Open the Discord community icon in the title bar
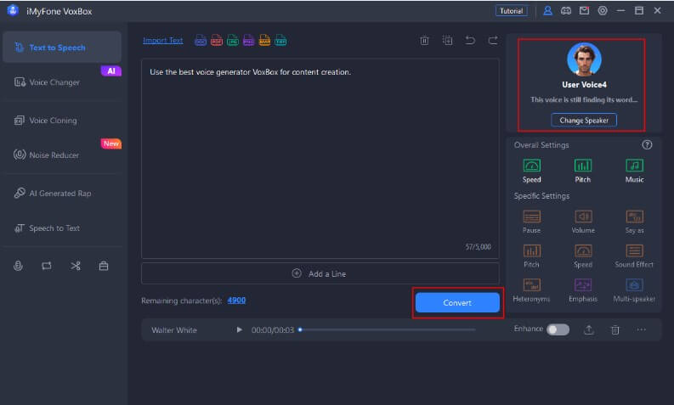The height and width of the screenshot is (405, 674). coord(566,11)
